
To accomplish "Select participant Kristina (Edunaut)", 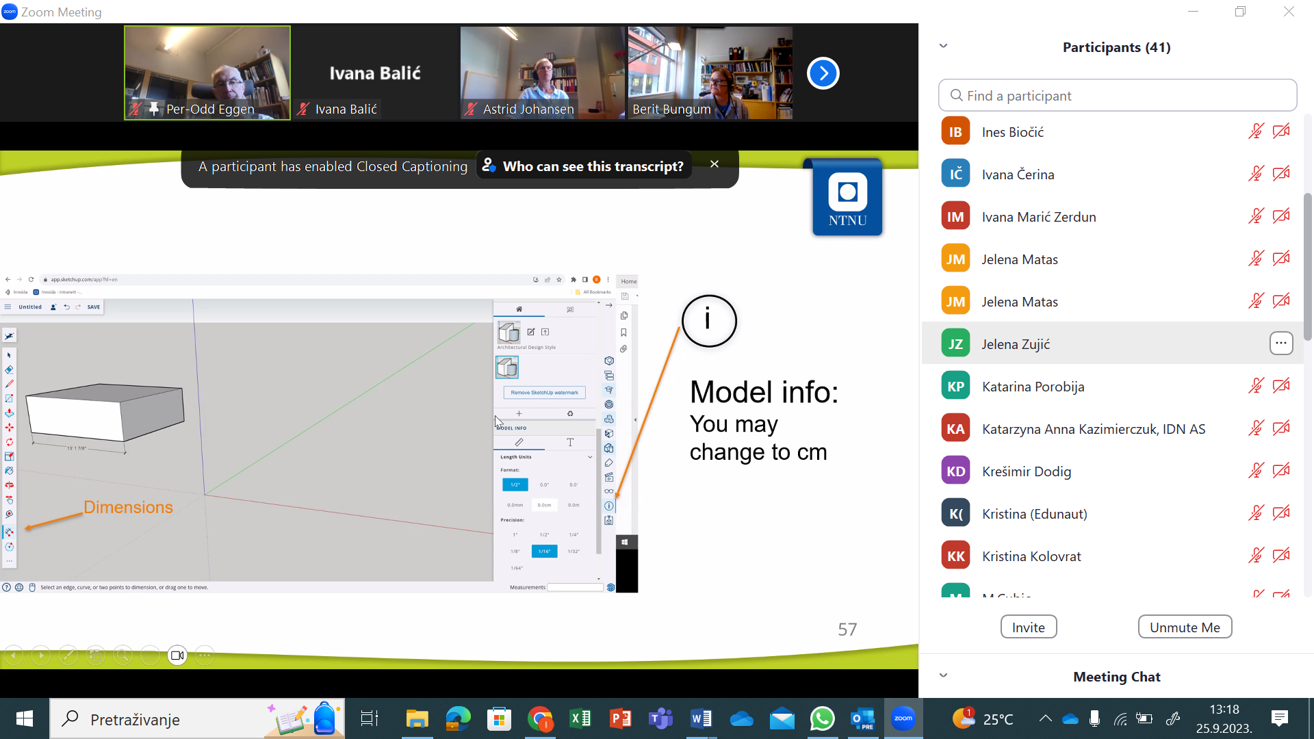I will pos(1112,513).
